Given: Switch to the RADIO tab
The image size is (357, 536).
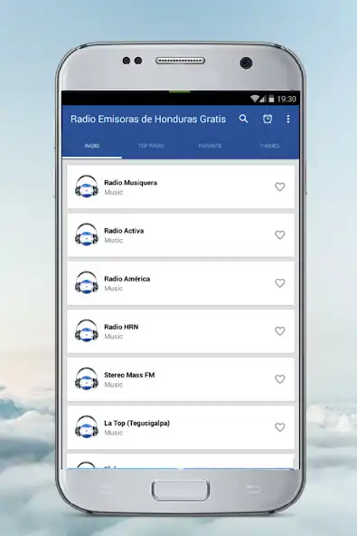Looking at the screenshot, I should pos(92,146).
